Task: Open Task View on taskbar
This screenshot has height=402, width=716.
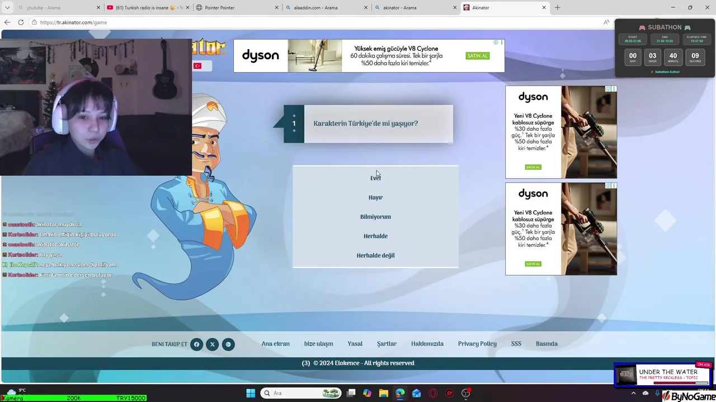Action: click(x=351, y=393)
